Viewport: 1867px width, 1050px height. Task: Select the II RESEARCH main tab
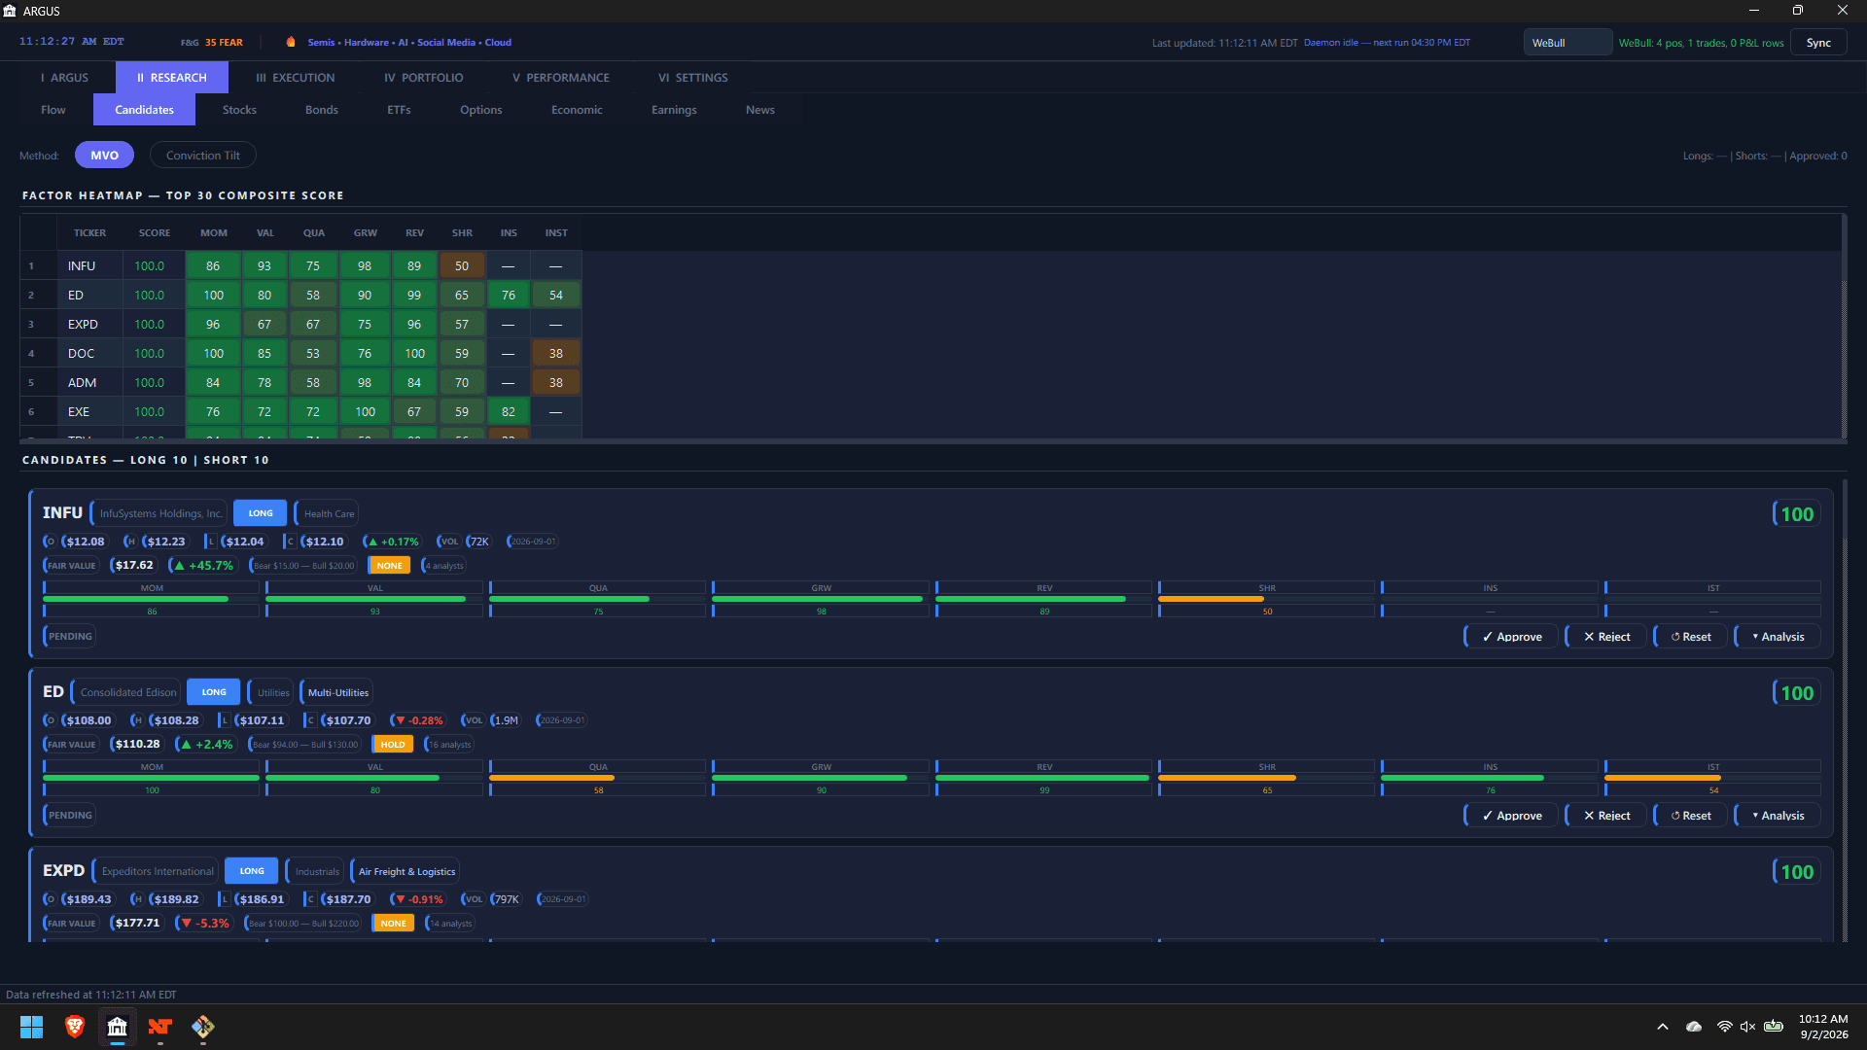(x=172, y=78)
